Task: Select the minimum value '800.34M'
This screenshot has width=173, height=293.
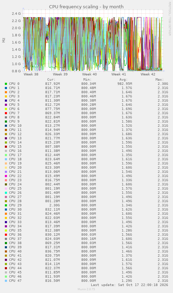Action: tap(88, 84)
